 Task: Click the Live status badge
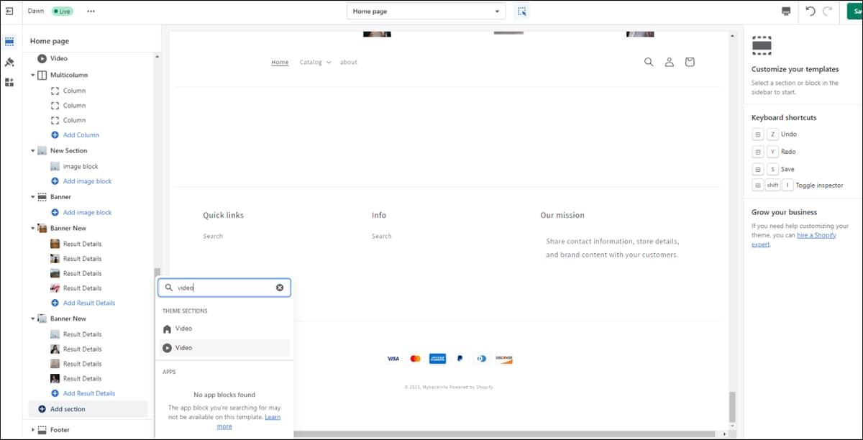tap(62, 12)
